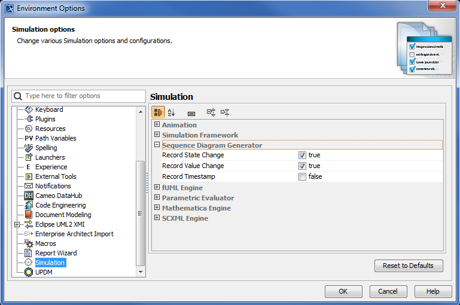Expand the Mathematica Engine group
Image resolution: width=460 pixels, height=305 pixels.
(157, 208)
